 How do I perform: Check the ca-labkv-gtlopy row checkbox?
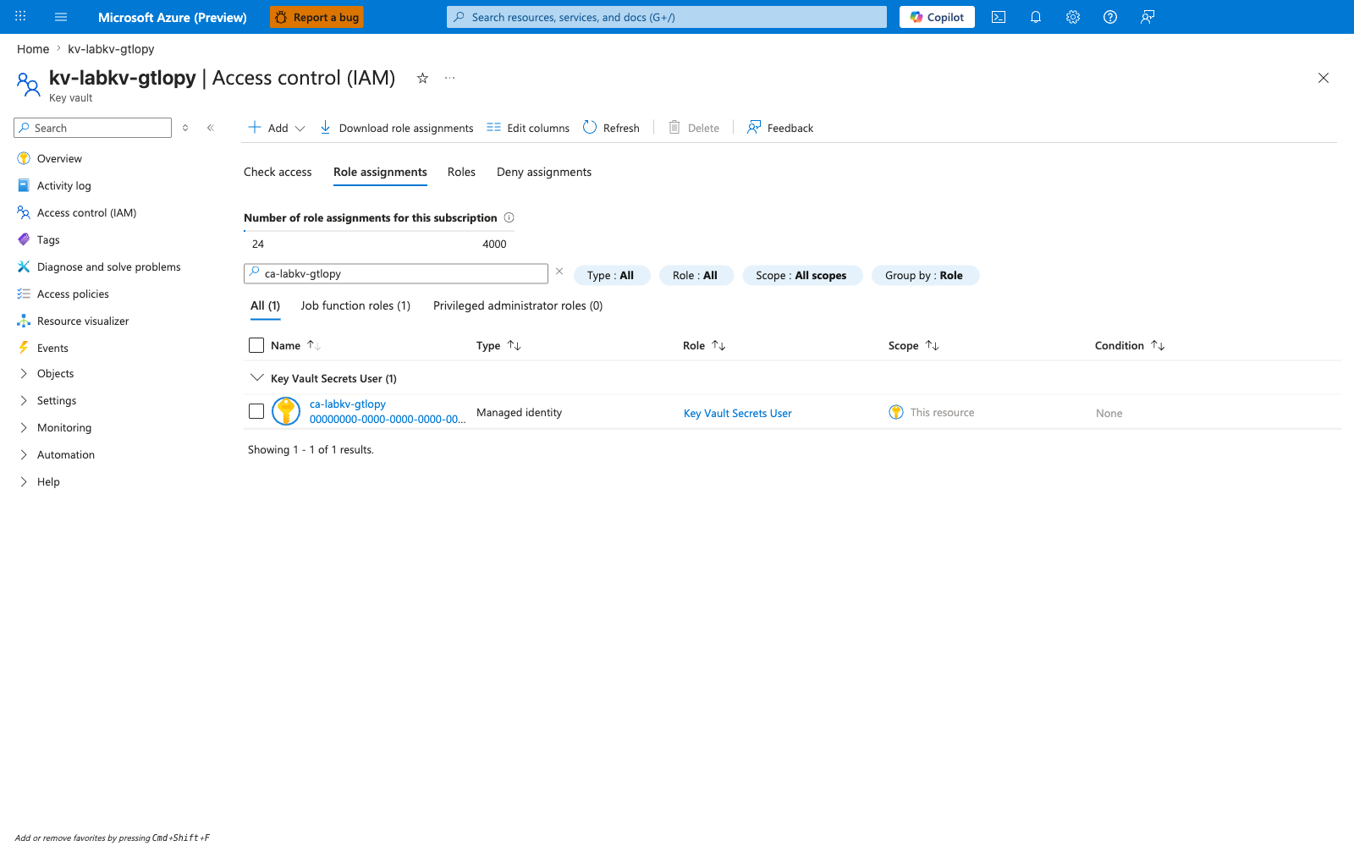point(256,411)
